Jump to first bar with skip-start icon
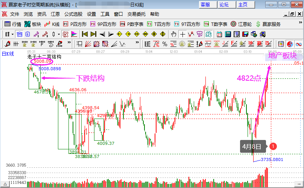304x188 pixels. pyautogui.click(x=85, y=35)
